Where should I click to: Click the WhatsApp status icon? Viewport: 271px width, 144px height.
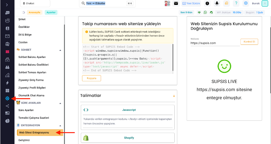205,12
